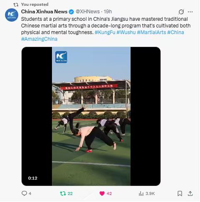The width and height of the screenshot is (200, 202).
Task: Click the blue verified badge
Action: coord(72,12)
